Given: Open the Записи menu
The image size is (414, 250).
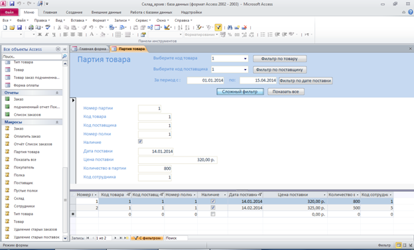Looking at the screenshot, I should [121, 21].
